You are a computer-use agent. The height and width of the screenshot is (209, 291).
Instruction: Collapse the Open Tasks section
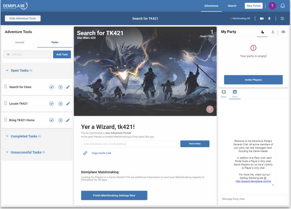click(x=7, y=70)
